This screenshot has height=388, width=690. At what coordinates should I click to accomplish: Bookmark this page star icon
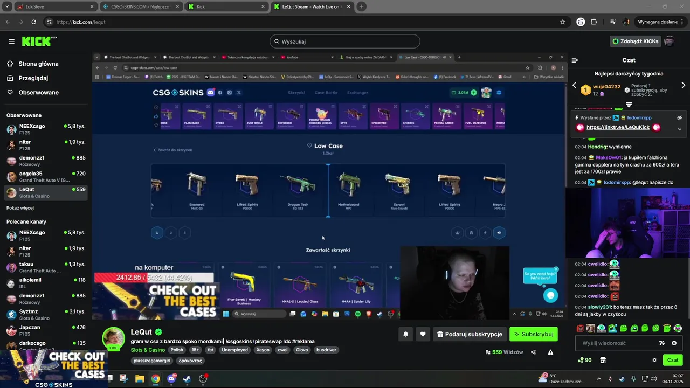[563, 22]
